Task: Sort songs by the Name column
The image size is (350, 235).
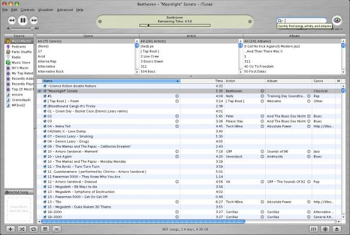Action: coord(111,81)
